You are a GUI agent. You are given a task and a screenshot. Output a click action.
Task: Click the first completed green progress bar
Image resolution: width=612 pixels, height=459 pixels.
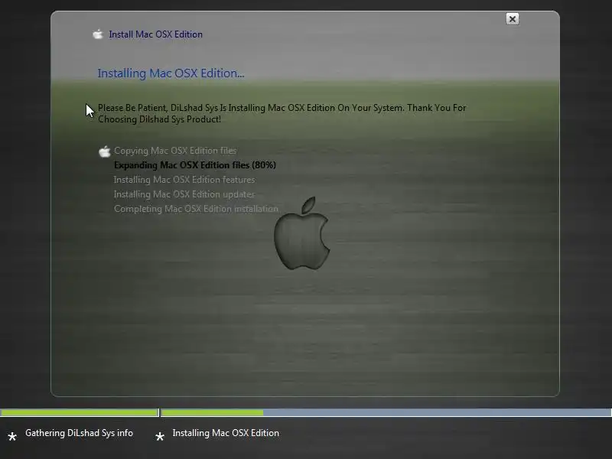(x=80, y=412)
